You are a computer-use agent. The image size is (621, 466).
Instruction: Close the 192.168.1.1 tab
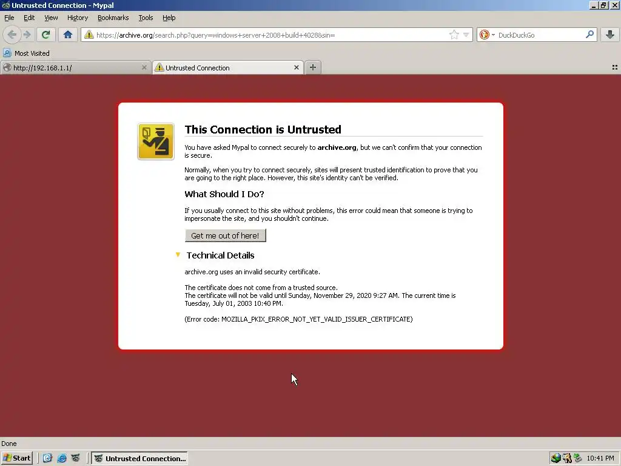(144, 68)
